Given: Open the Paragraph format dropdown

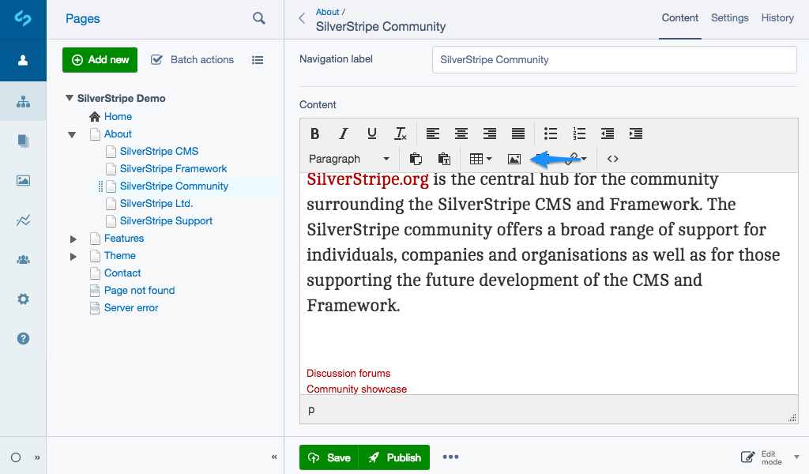Looking at the screenshot, I should tap(349, 159).
